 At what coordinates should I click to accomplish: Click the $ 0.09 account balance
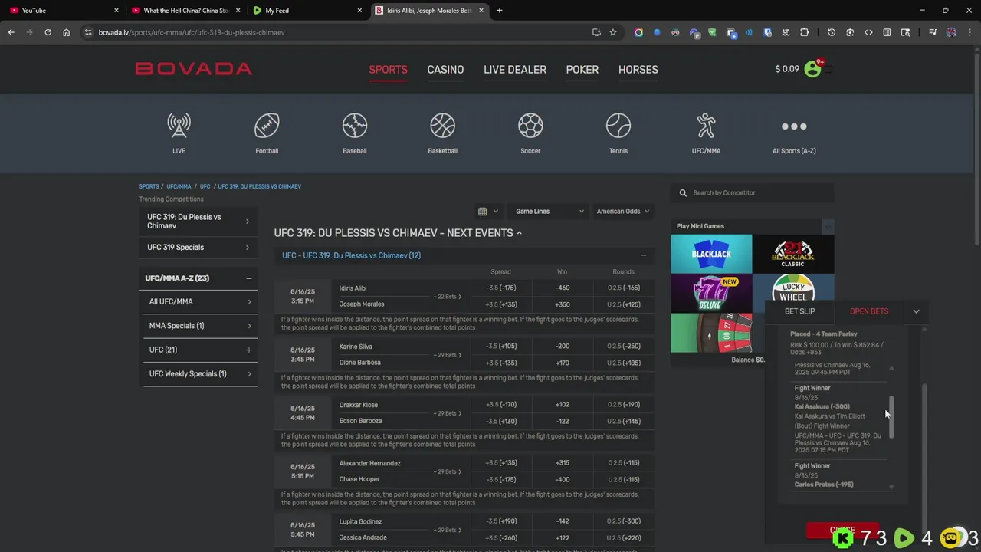(787, 69)
